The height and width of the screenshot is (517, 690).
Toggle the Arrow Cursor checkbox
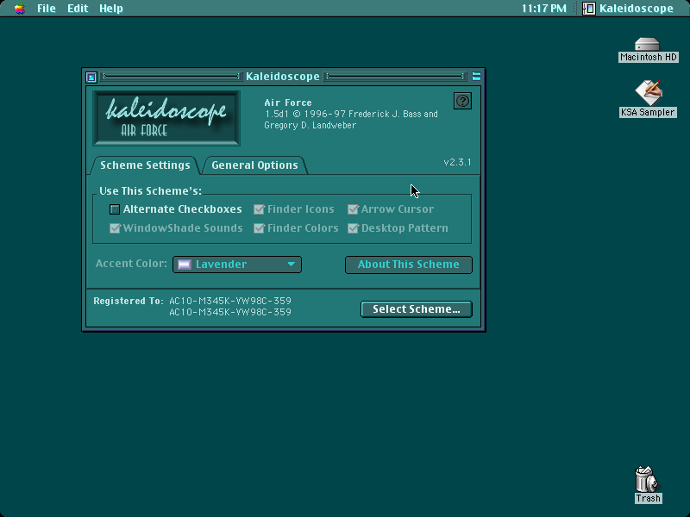(x=391, y=209)
